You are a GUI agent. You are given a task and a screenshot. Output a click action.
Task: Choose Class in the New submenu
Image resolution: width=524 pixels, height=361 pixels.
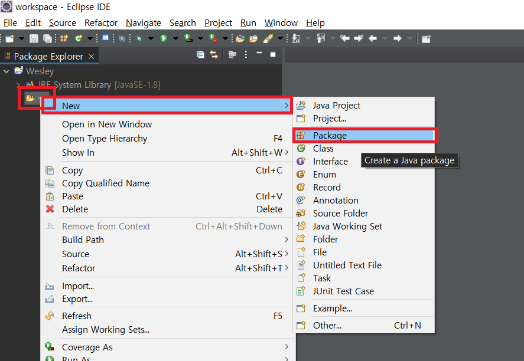tap(364, 149)
